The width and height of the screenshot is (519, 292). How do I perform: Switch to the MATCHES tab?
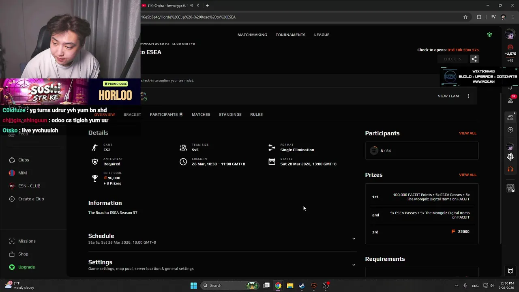point(201,114)
